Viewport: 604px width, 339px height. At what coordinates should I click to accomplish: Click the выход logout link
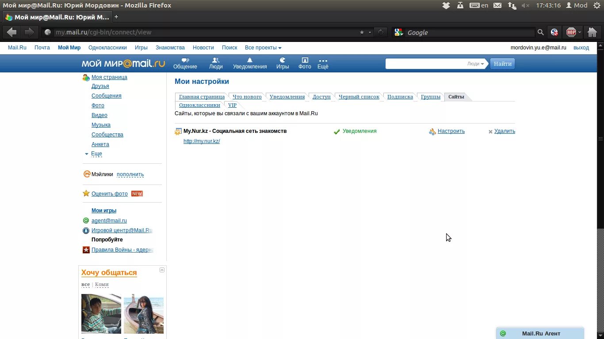pos(581,48)
